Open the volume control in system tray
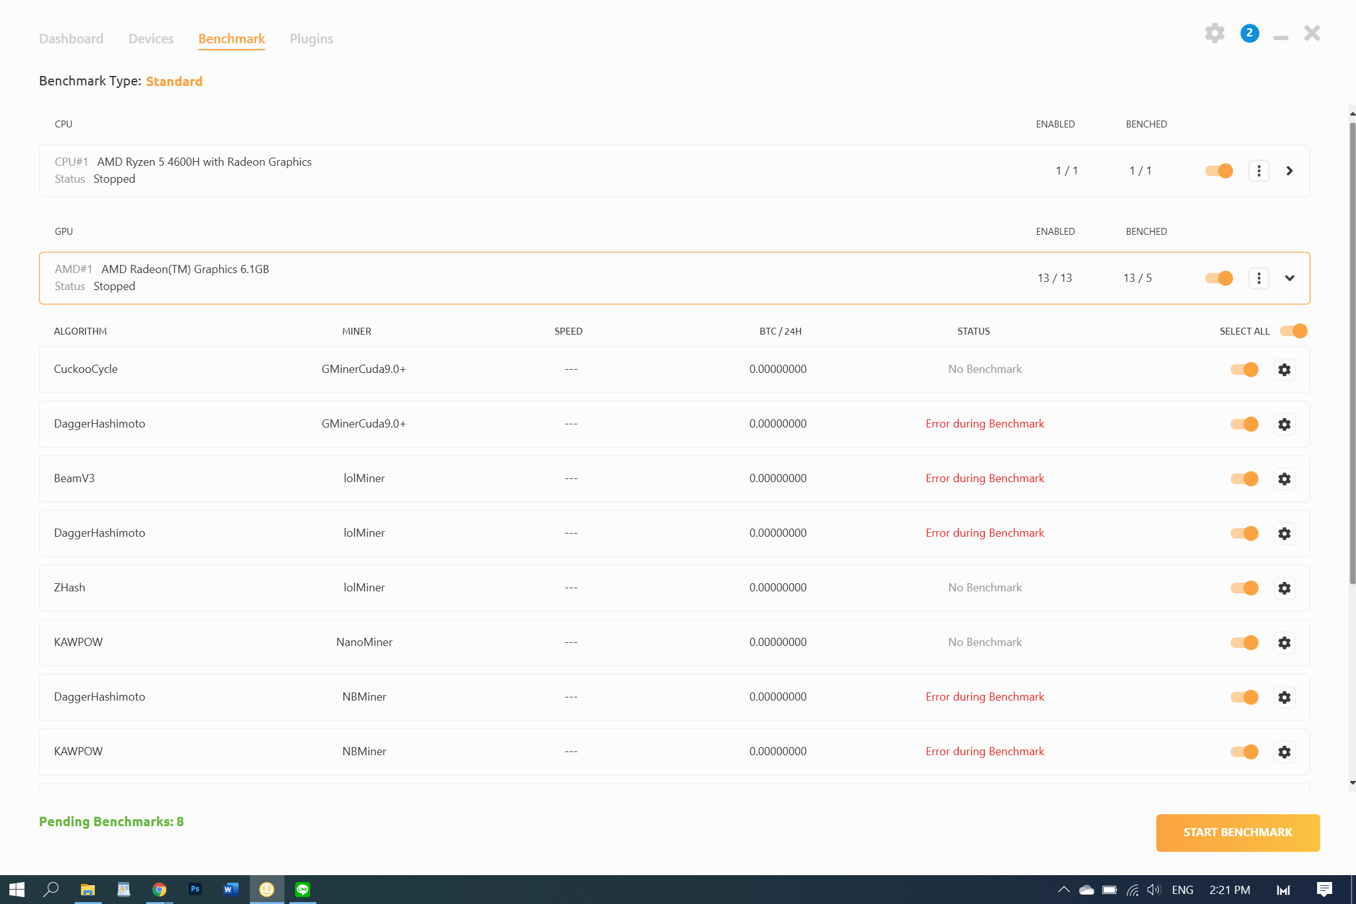This screenshot has height=904, width=1356. pyautogui.click(x=1154, y=890)
